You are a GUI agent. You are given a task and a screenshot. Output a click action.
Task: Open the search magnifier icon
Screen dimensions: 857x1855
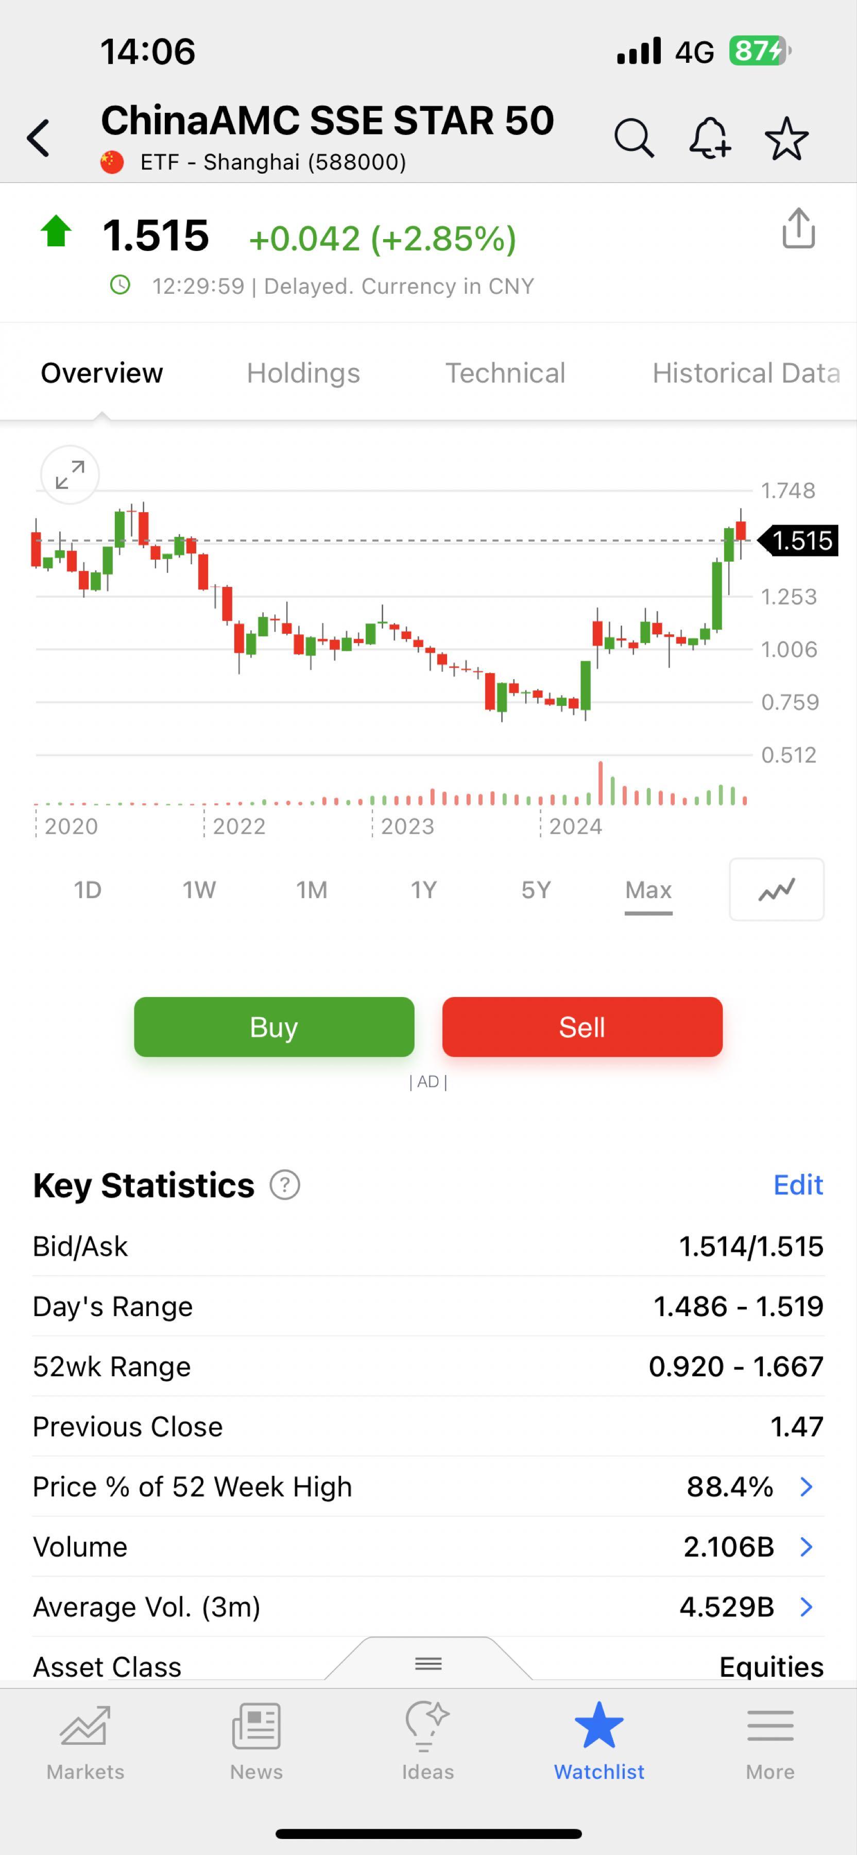tap(634, 138)
